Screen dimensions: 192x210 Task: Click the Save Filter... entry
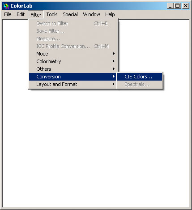tap(73, 31)
